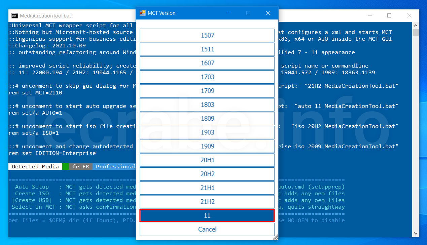Screen dimensions: 427x245
Task: Click the 20H2 version button
Action: click(x=207, y=174)
